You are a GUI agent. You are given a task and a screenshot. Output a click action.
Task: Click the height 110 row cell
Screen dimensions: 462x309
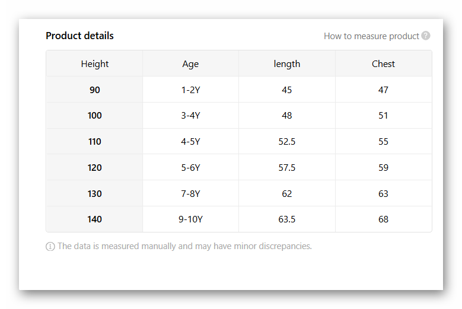[95, 142]
